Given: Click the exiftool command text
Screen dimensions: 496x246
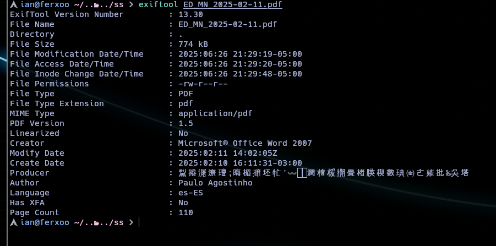Looking at the screenshot, I should (x=159, y=4).
